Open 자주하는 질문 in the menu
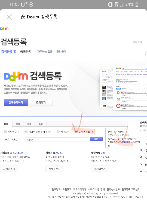Viewport: 147px width, 208px height. point(45,52)
